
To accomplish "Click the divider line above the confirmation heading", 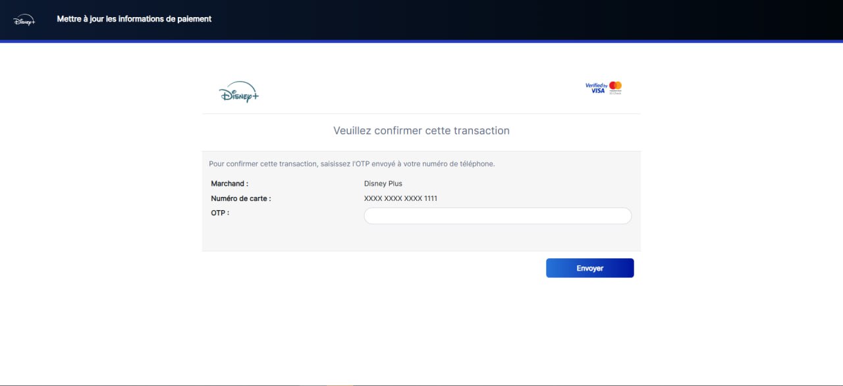I will point(421,114).
